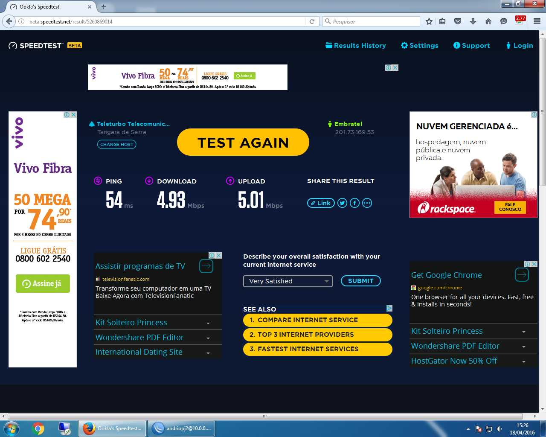Close the Get Google Chrome ad
546x437 pixels.
click(x=534, y=264)
